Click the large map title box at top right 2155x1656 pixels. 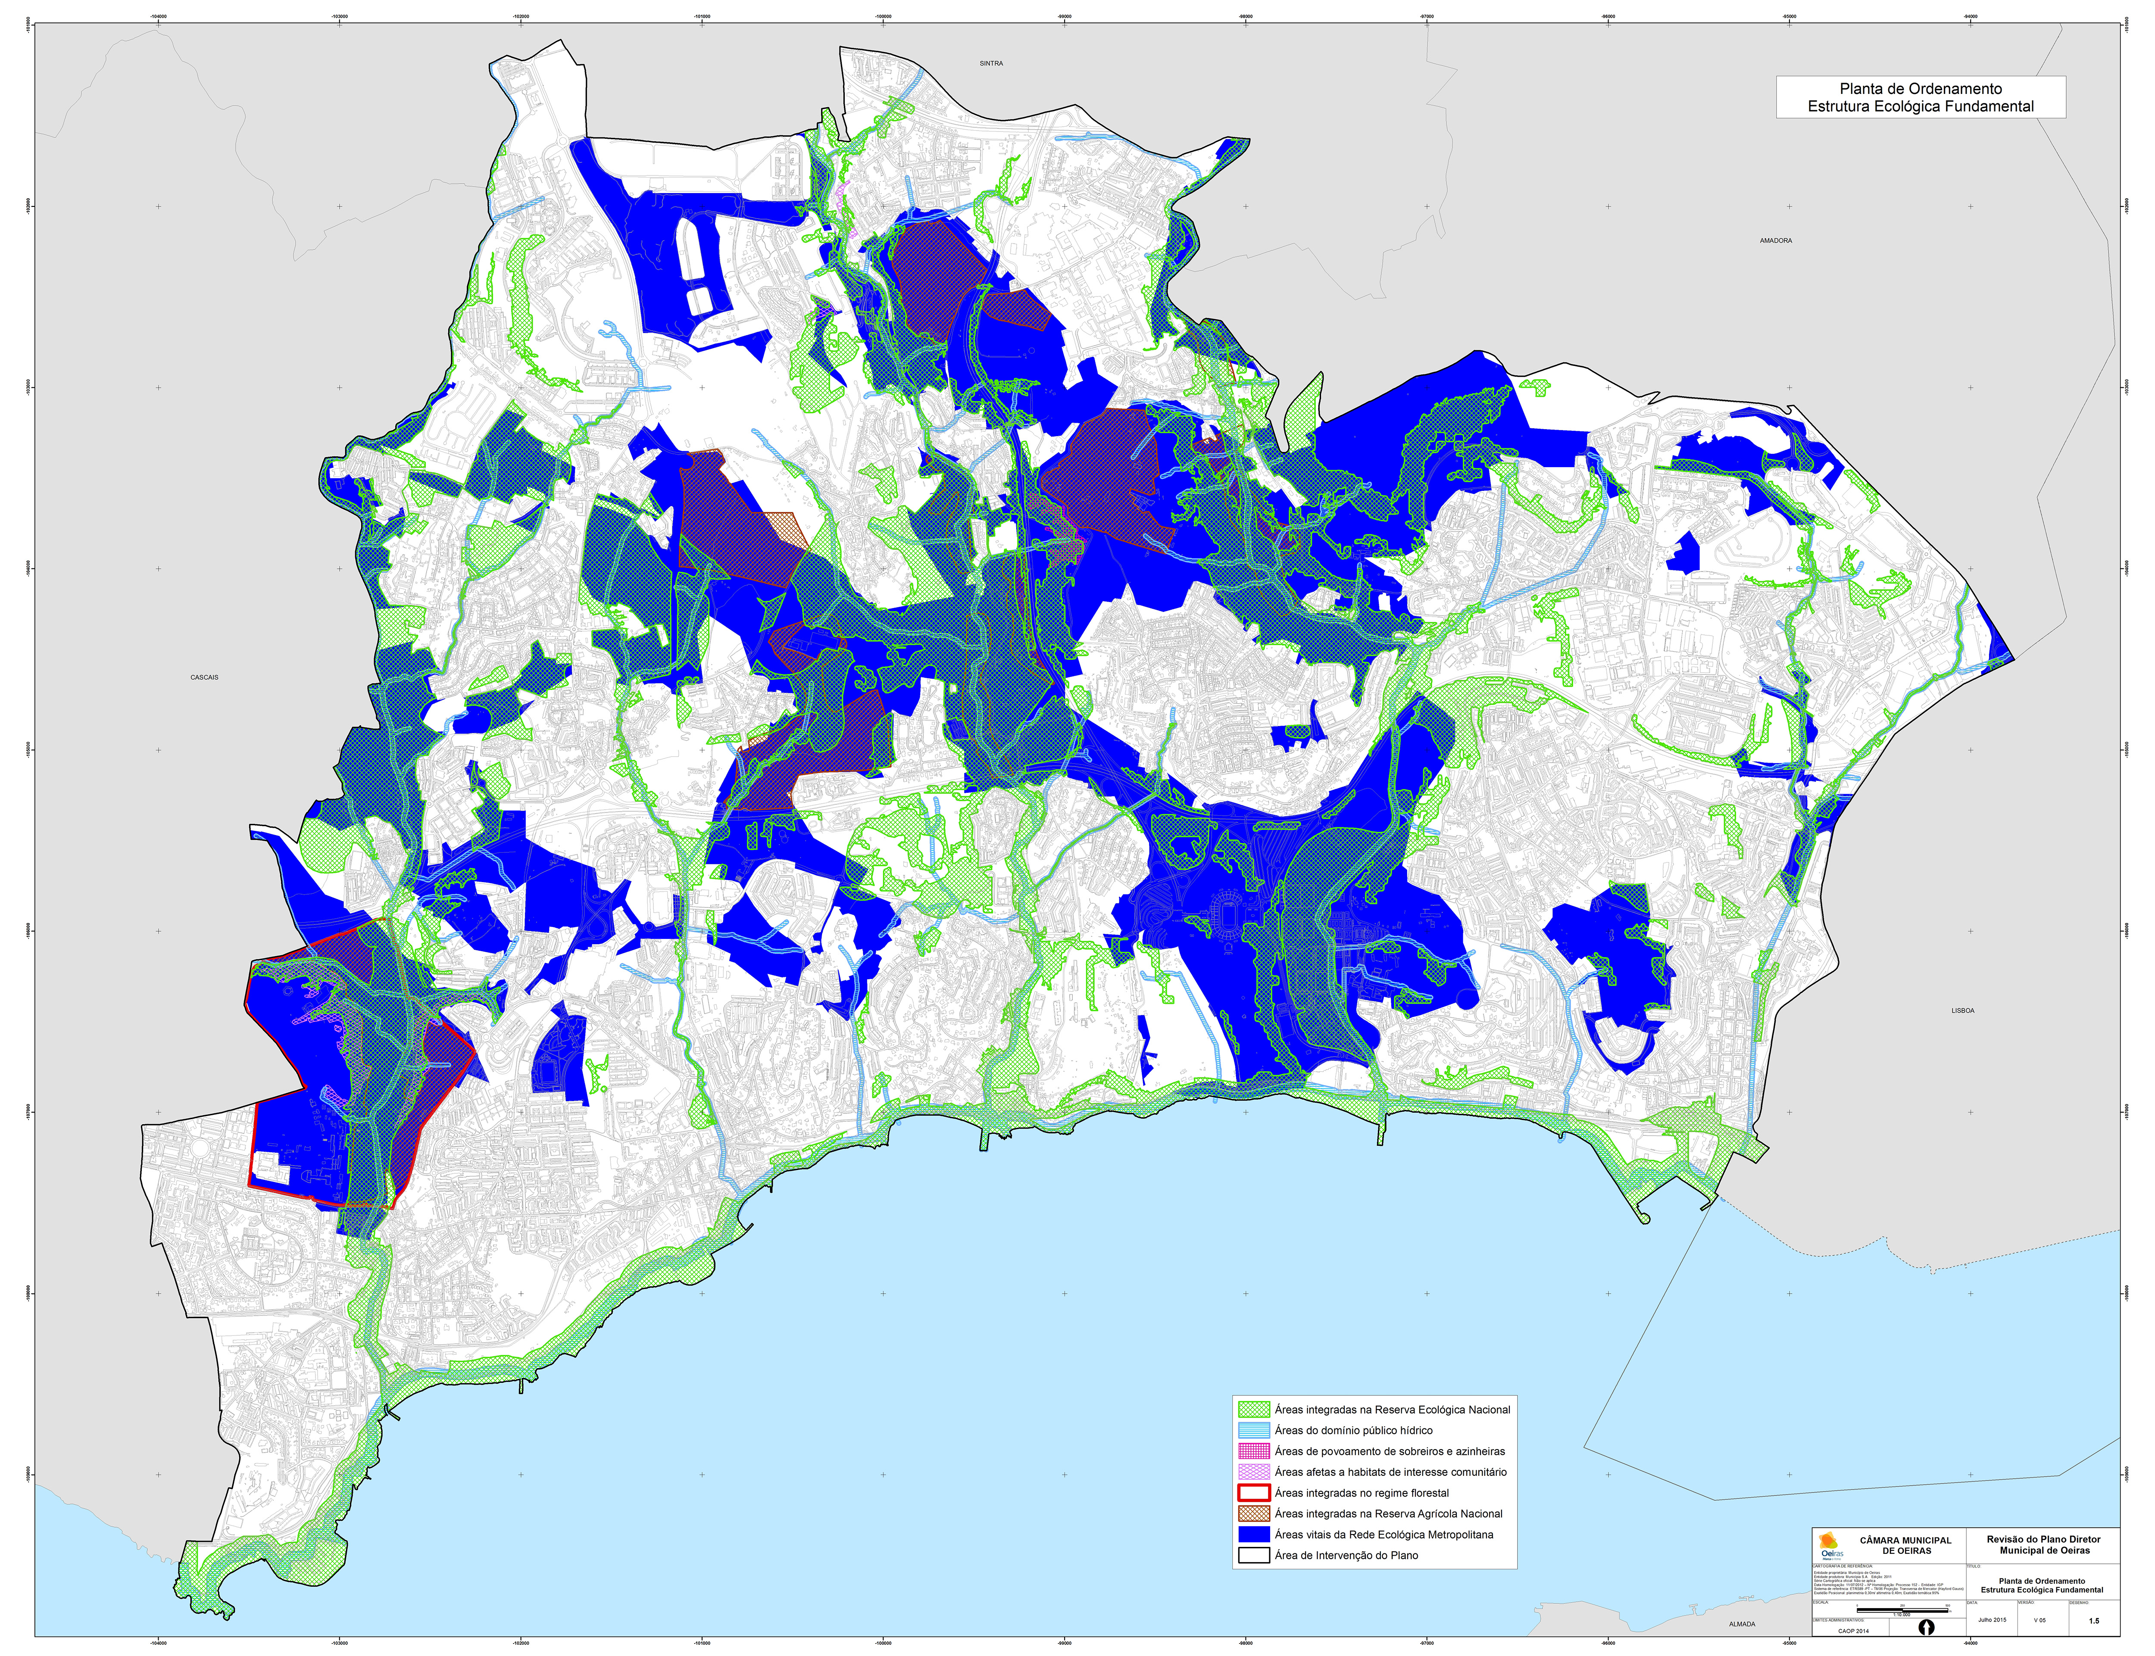(x=1921, y=97)
